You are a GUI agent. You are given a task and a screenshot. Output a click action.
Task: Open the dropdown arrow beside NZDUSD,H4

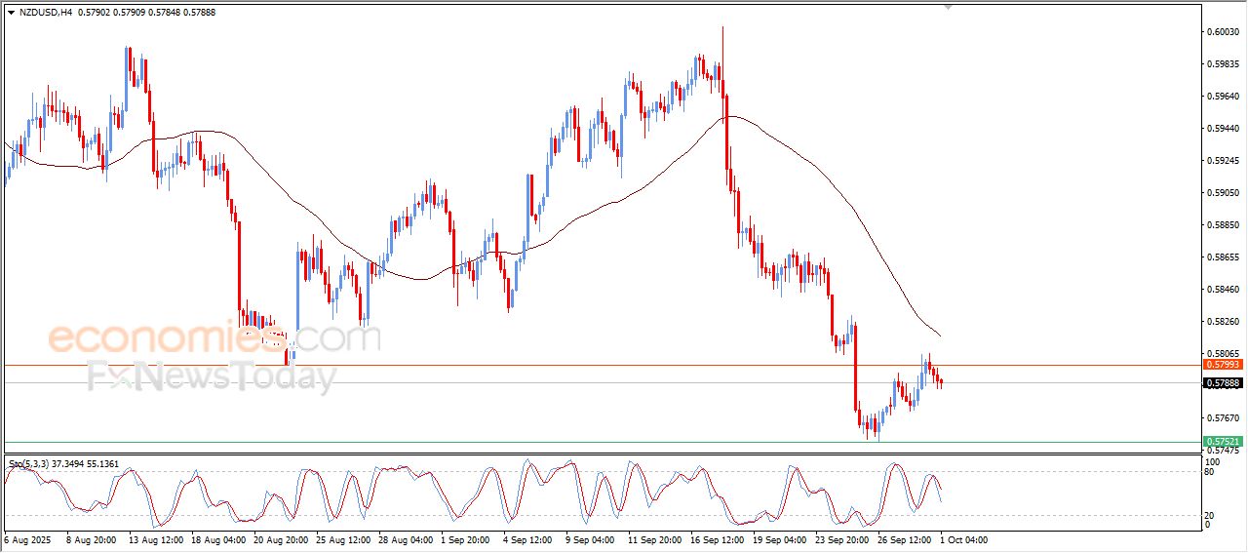11,12
